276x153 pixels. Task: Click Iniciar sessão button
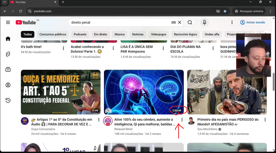(253, 22)
